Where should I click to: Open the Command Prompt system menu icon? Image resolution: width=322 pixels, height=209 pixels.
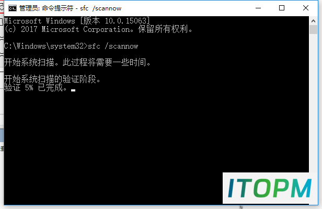13,8
